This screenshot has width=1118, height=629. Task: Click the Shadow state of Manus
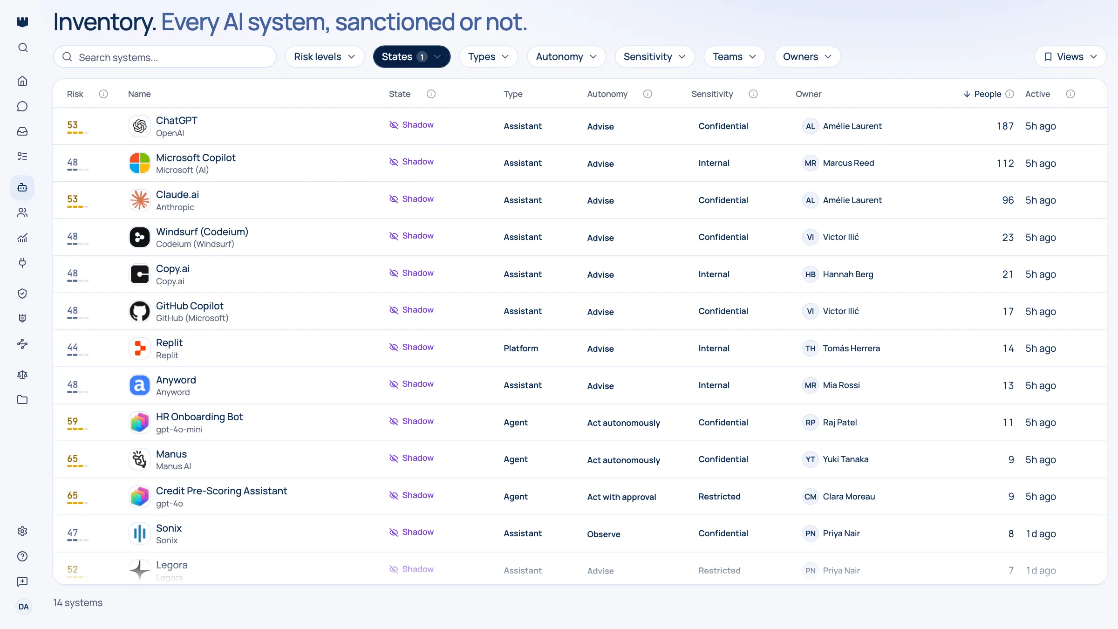pyautogui.click(x=411, y=458)
